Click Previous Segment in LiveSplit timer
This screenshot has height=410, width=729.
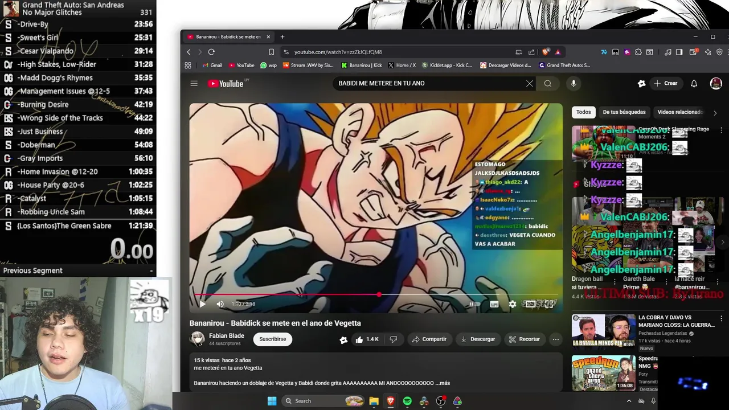coord(32,270)
